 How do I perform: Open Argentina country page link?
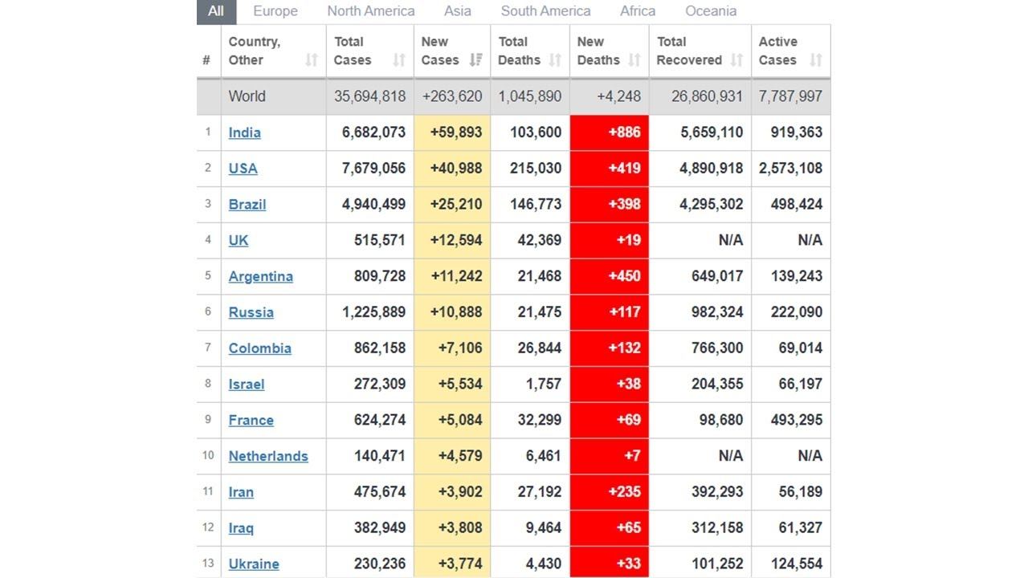click(x=260, y=276)
